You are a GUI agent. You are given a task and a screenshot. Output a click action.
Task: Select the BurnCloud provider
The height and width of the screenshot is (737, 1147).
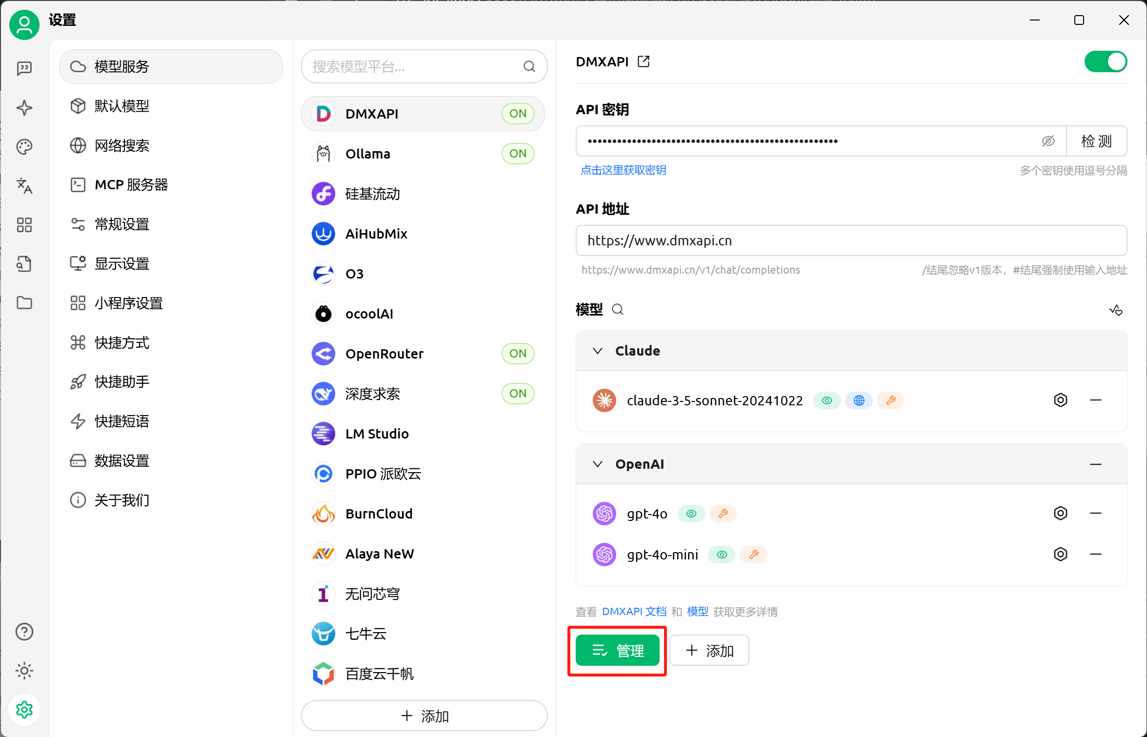pos(423,514)
